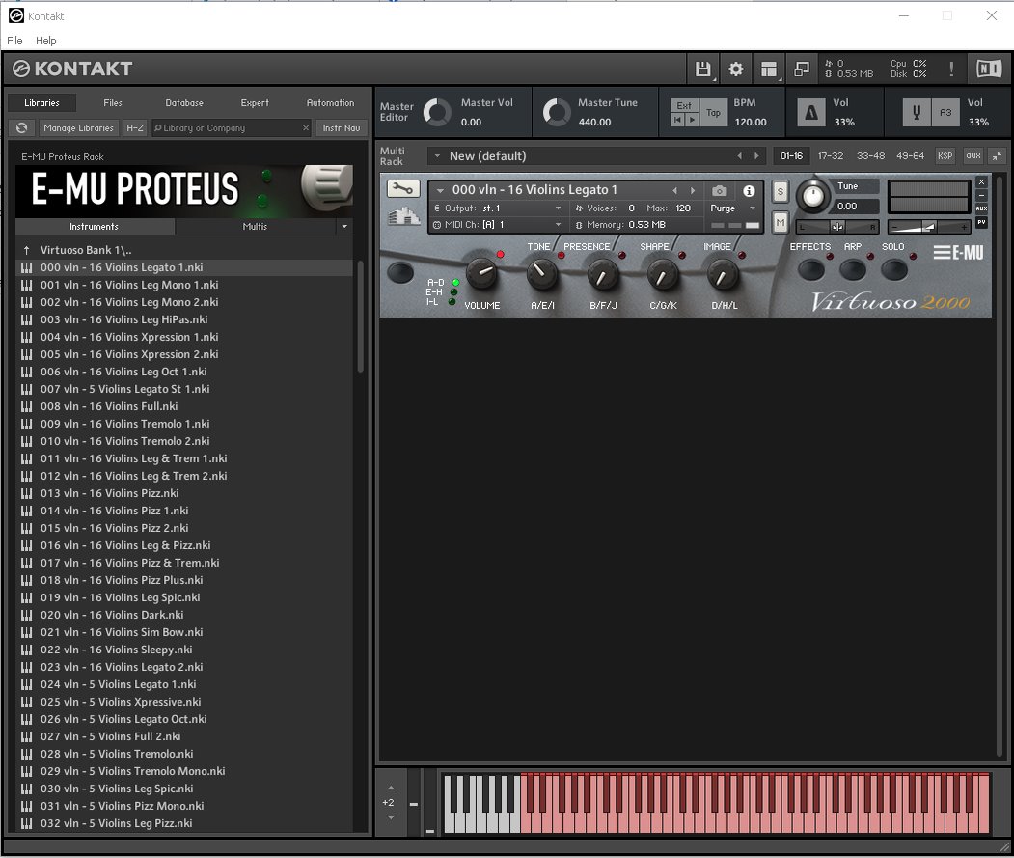Open the settings gear options
This screenshot has height=858, width=1014.
pos(736,69)
